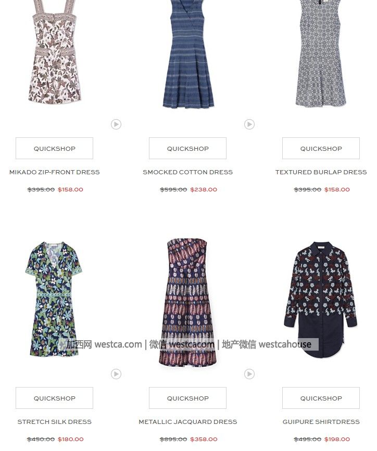Viewport: 377px width, 451px height.
Task: Select the $358.00 sale price
Action: (204, 439)
